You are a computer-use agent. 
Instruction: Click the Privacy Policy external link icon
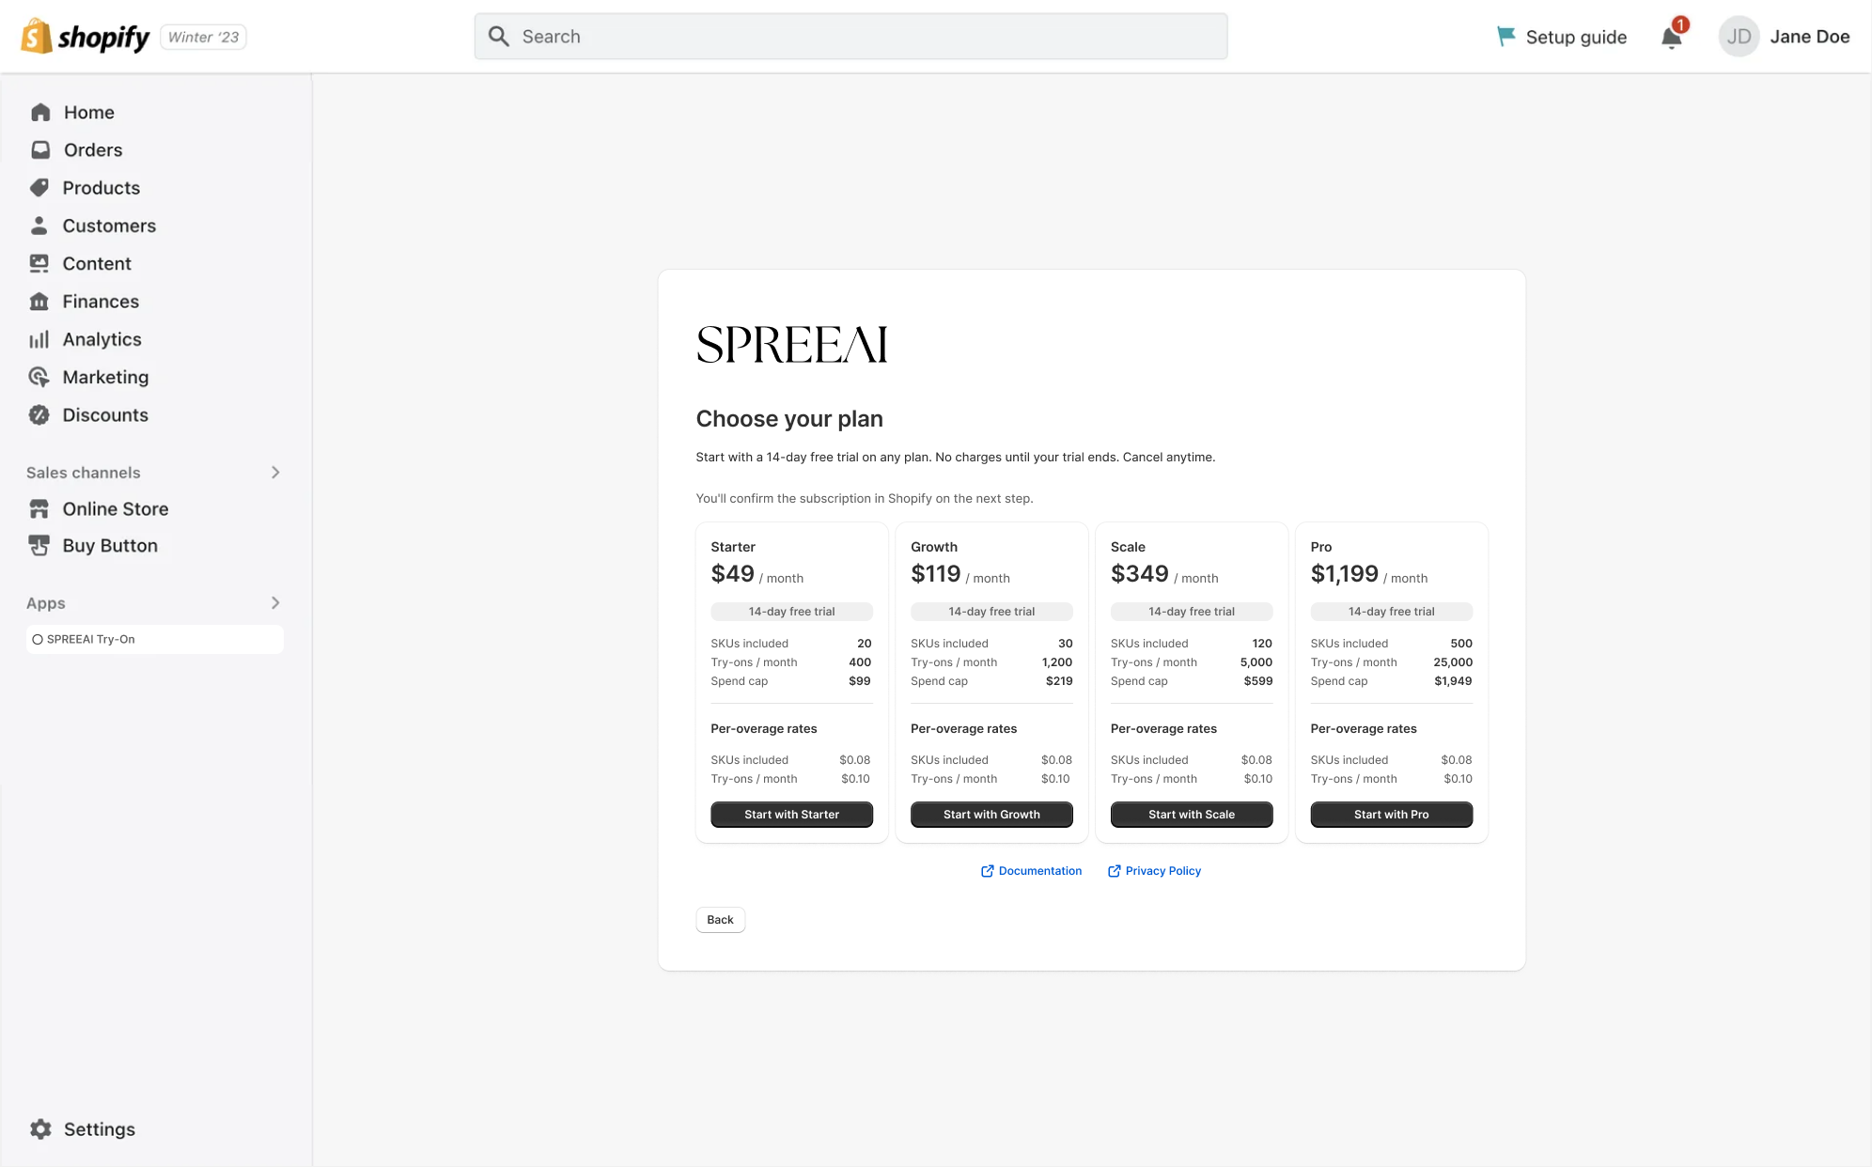[1114, 871]
